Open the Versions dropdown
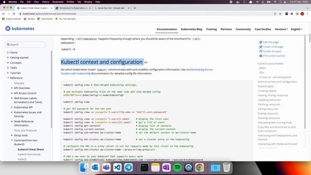Viewport: 311px width, 175px height. point(281,29)
